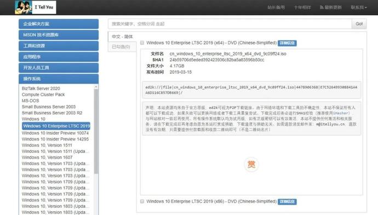Select the plain Windows 10 list item
This screenshot has height=215, width=378.
33,119
